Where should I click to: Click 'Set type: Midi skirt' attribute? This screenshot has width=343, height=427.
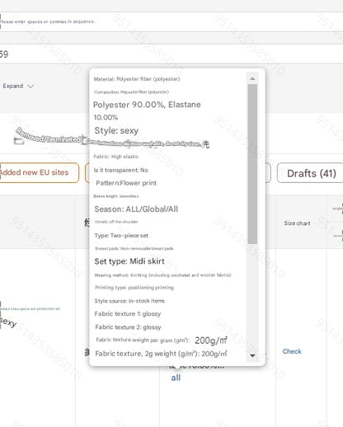129,261
